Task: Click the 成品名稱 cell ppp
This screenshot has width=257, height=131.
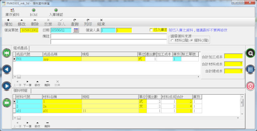Action: click(x=62, y=59)
